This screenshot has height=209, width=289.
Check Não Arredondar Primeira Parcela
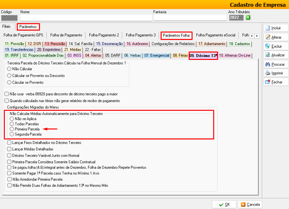pos(9,179)
